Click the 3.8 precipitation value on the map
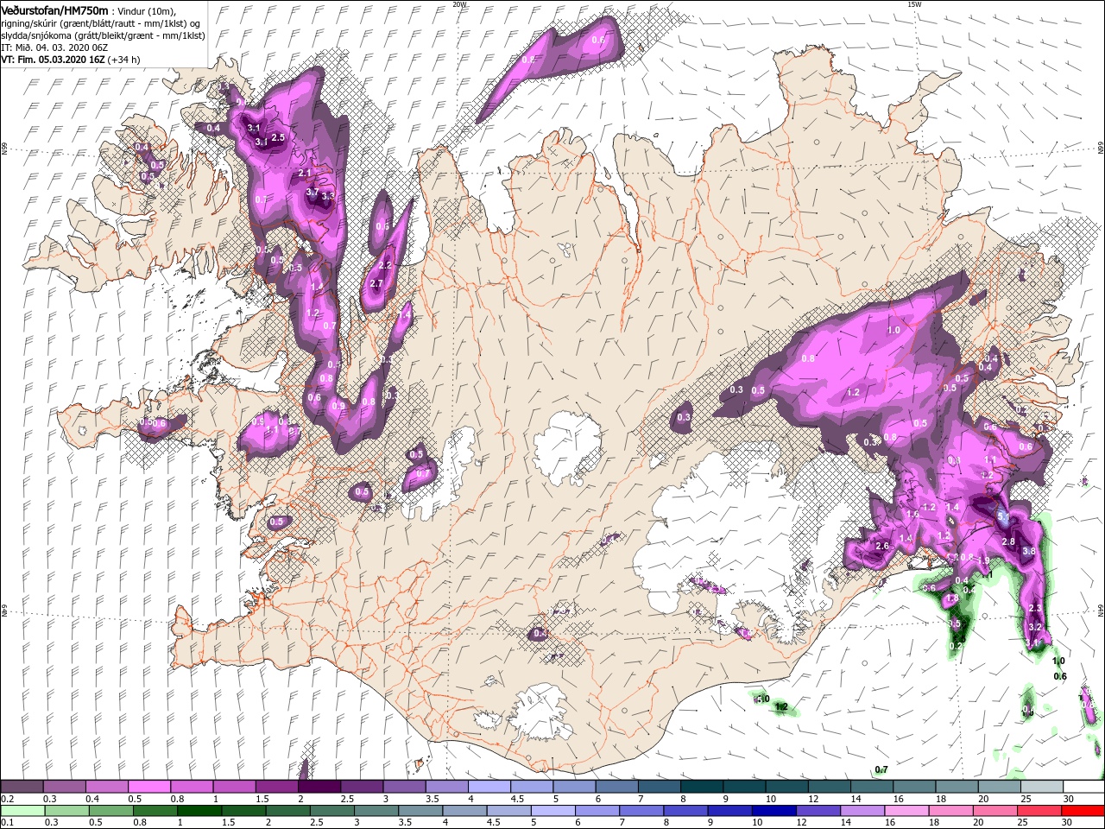The image size is (1105, 829). [1029, 551]
